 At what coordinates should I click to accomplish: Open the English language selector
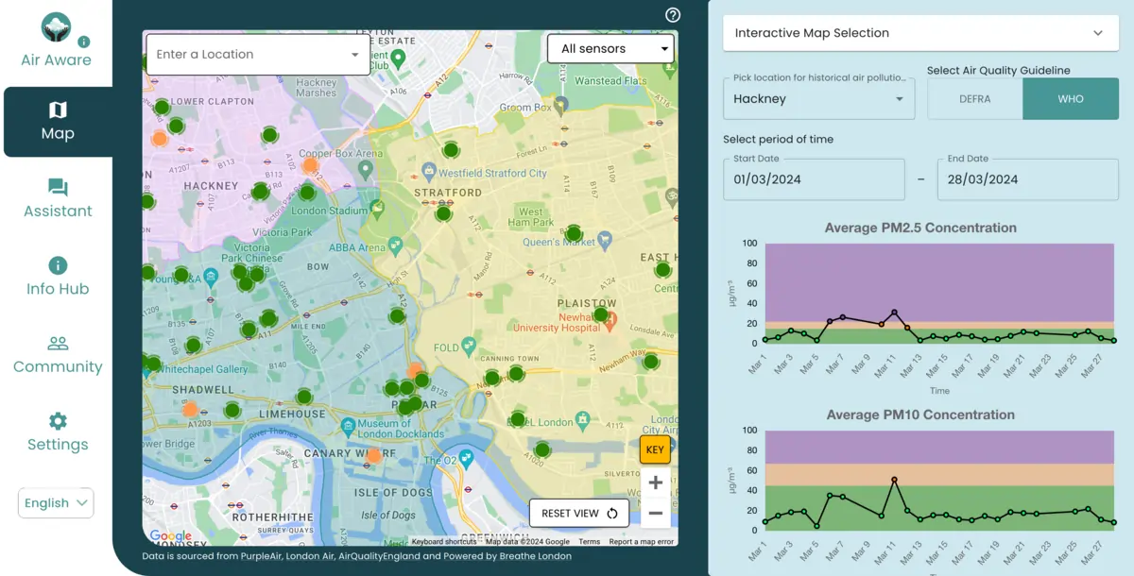pos(56,502)
